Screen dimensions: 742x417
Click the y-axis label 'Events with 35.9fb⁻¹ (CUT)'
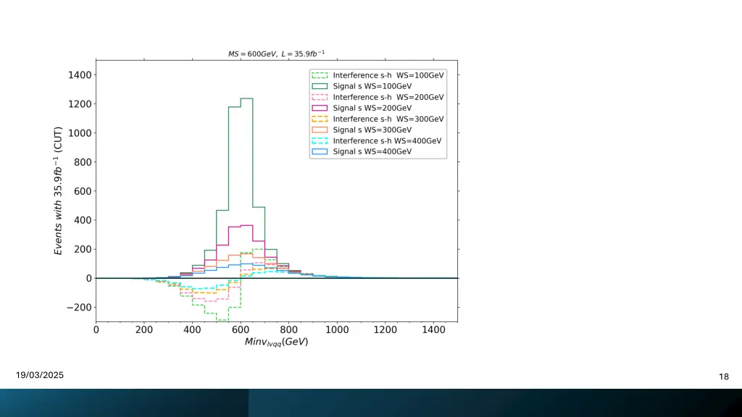click(x=58, y=190)
